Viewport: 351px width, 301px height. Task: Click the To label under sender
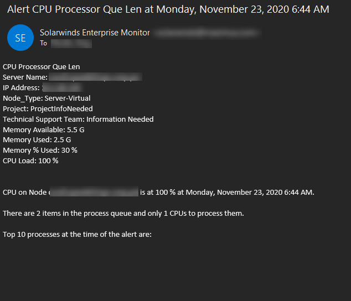43,43
